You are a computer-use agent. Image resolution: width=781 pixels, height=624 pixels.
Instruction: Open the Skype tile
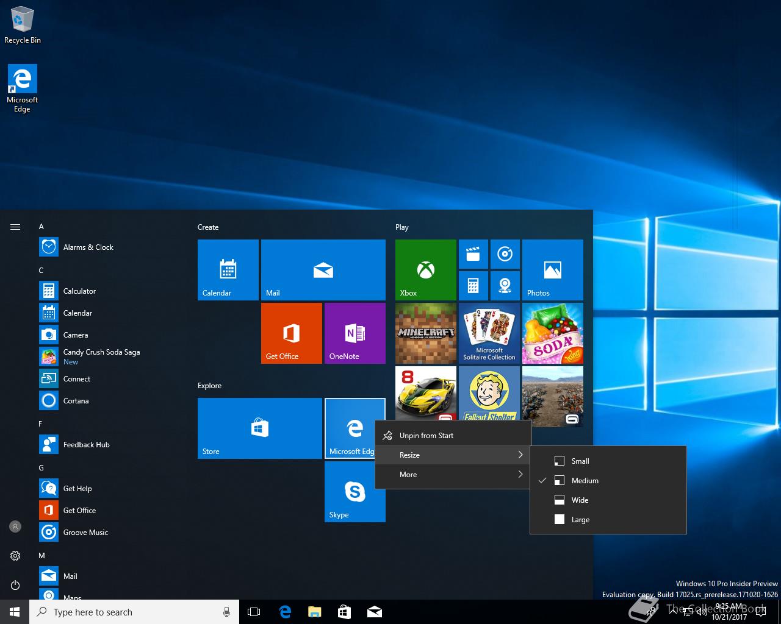[355, 492]
